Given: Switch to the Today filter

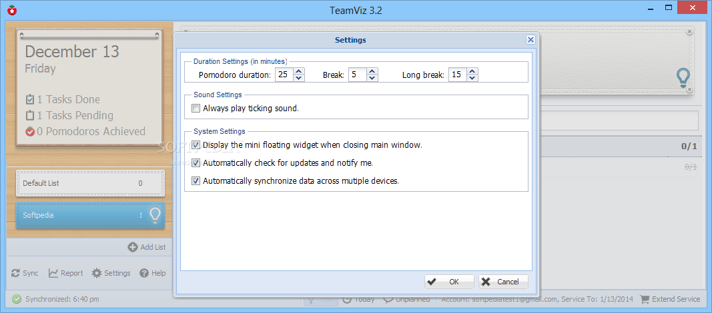Looking at the screenshot, I should (x=364, y=299).
